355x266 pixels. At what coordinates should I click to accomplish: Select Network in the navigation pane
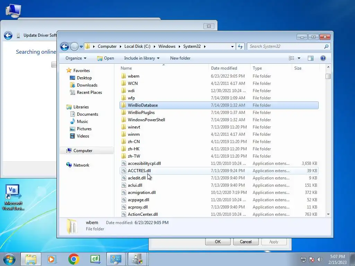[81, 165]
